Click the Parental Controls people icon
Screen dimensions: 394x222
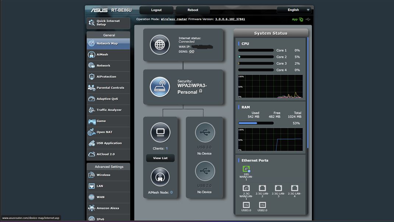[91, 88]
